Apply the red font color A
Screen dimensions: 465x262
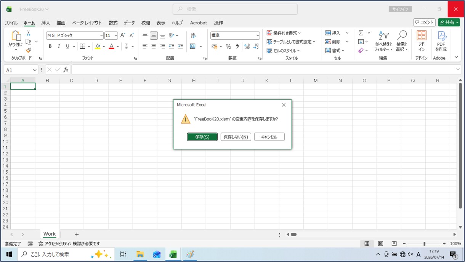112,46
